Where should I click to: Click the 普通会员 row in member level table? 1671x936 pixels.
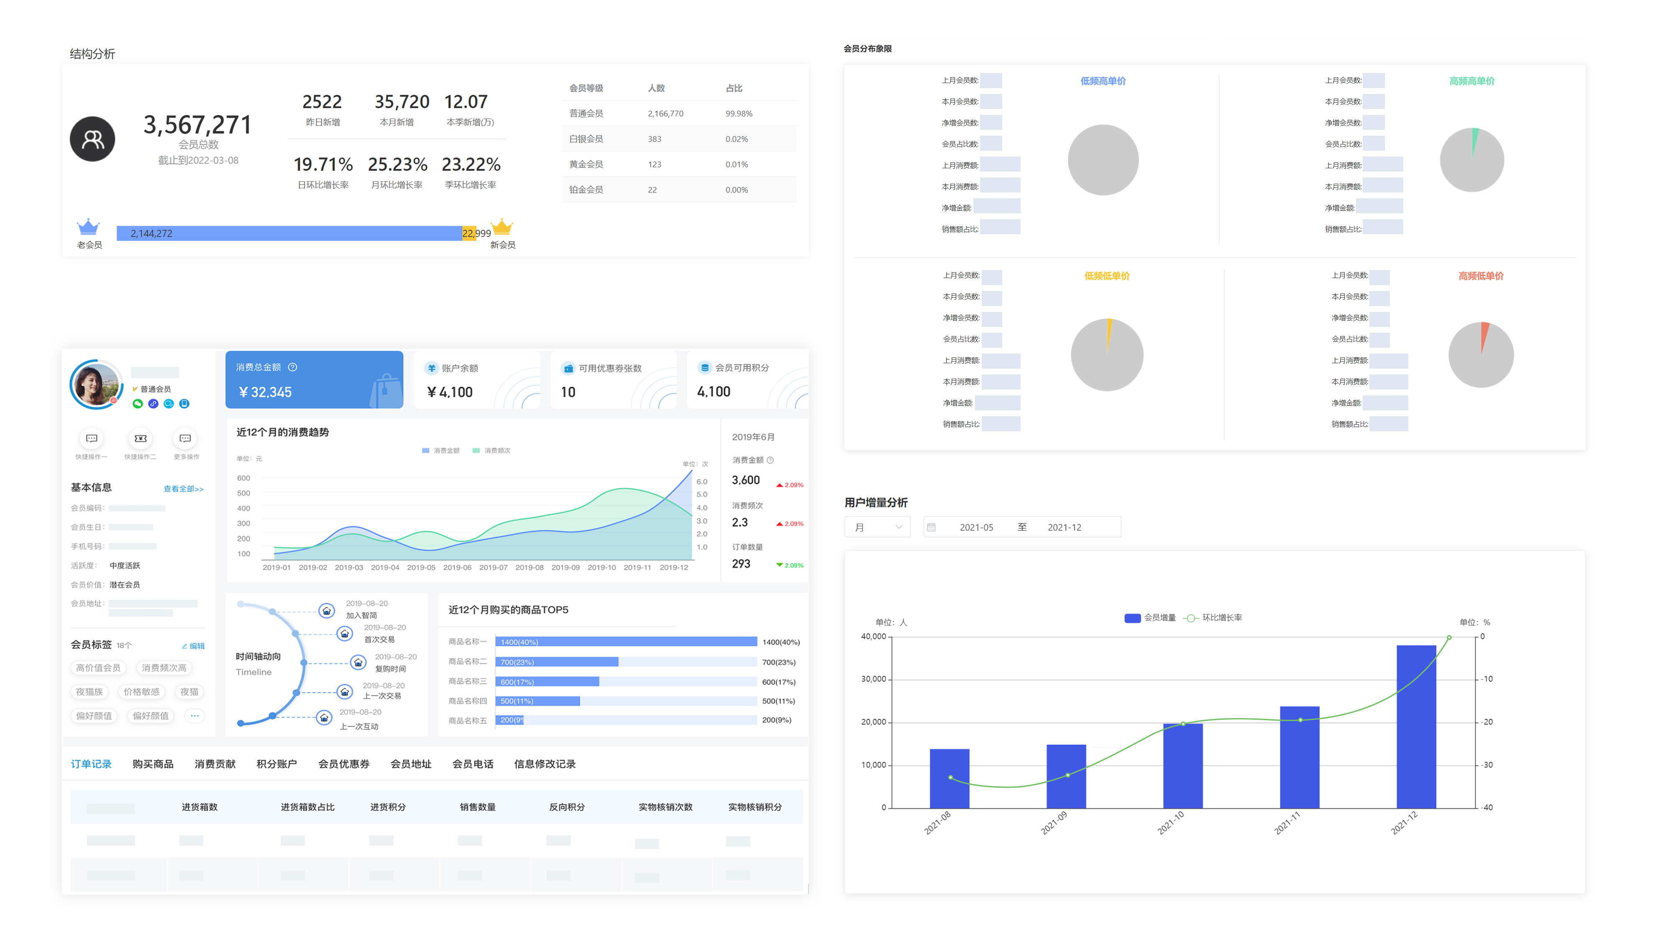[679, 114]
